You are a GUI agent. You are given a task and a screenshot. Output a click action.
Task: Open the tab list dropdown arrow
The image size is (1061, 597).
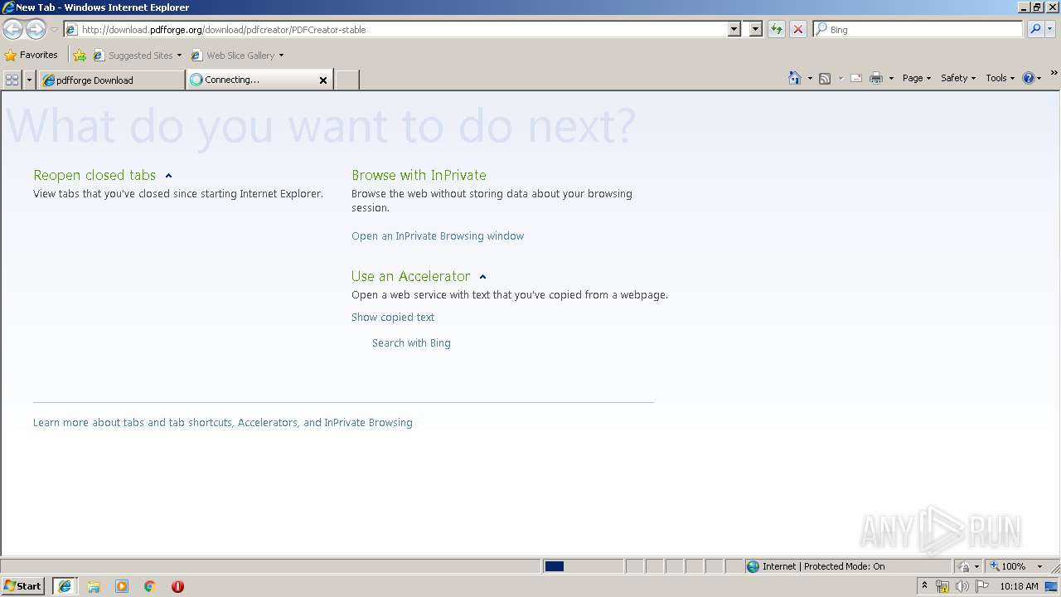click(30, 80)
